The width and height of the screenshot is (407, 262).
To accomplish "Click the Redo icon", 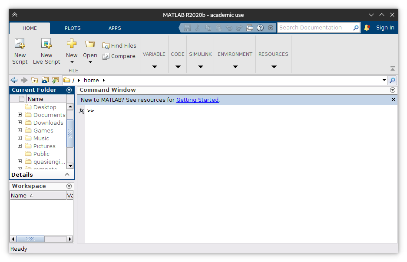I will point(239,28).
